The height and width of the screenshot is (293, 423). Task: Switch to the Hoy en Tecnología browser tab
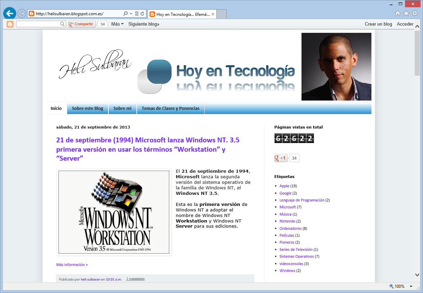(182, 14)
